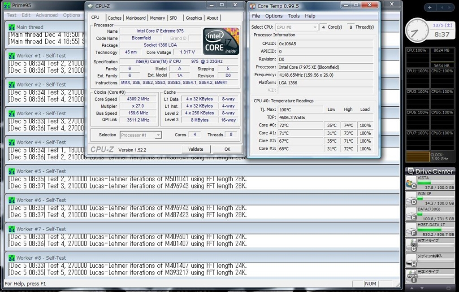Click the sidebar plus button to add gadgets

click(x=429, y=8)
